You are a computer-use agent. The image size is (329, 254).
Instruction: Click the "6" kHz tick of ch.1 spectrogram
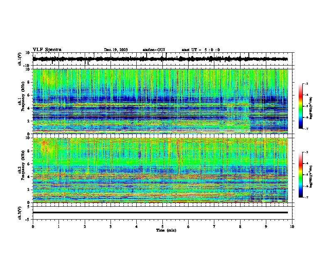click(x=29, y=95)
